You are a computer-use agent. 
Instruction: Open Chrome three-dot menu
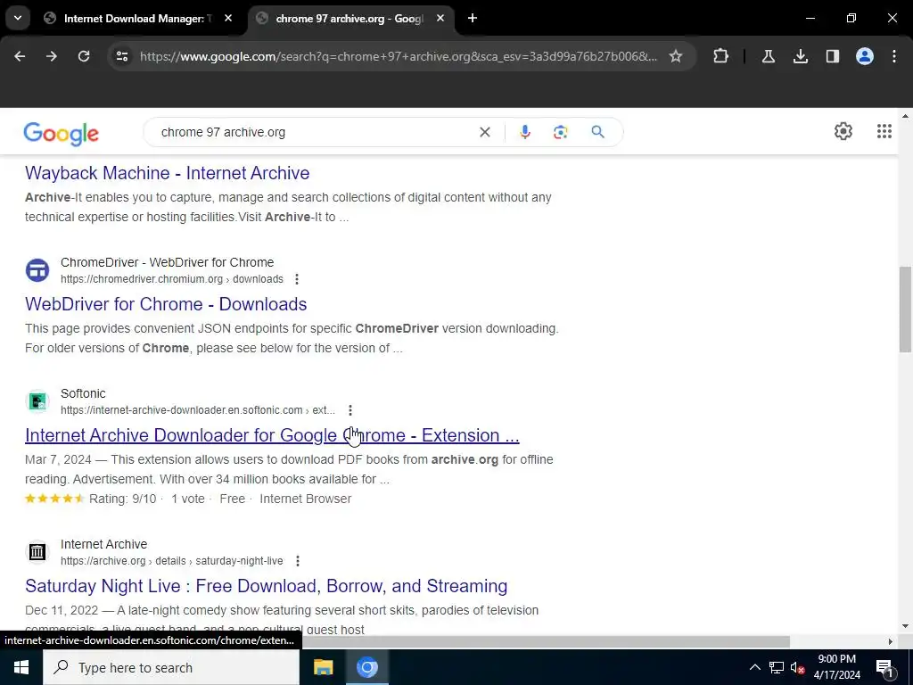tap(894, 56)
